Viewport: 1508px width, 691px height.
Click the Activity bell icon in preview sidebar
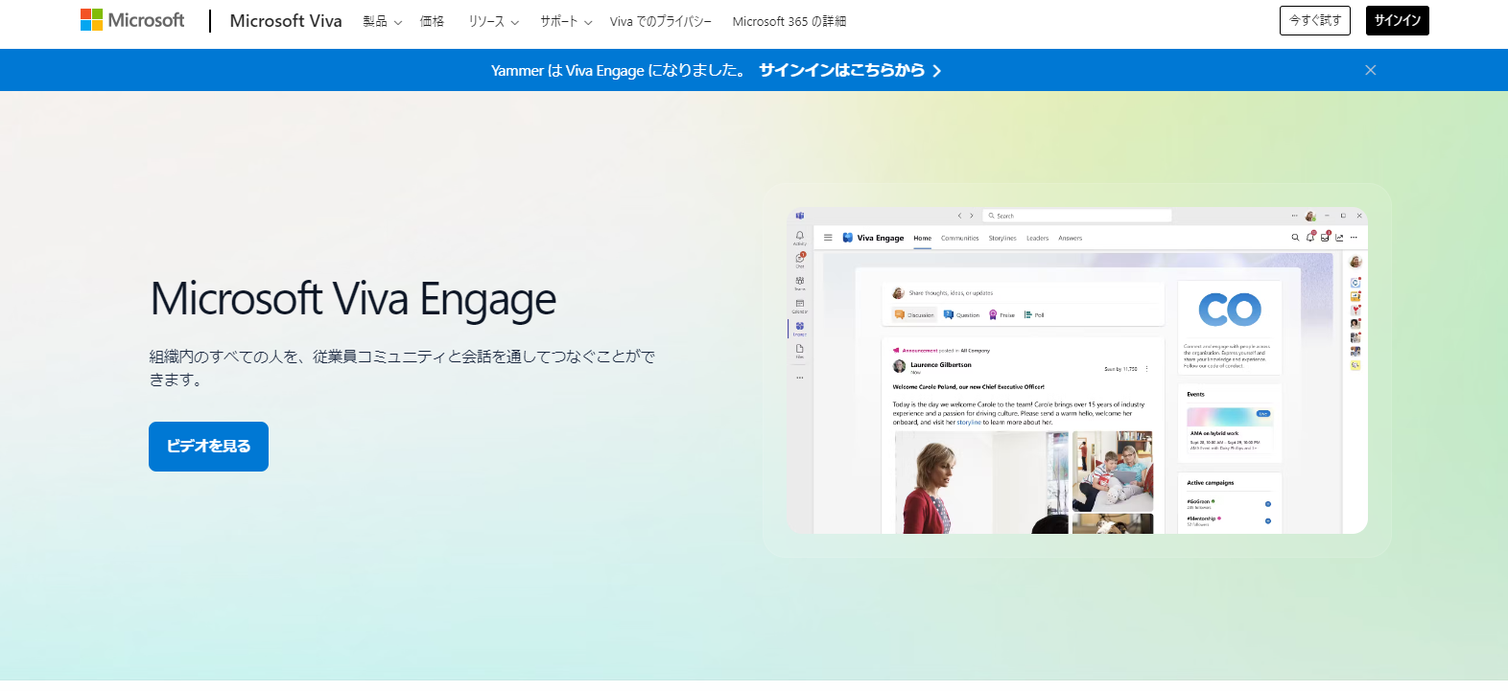pyautogui.click(x=800, y=237)
